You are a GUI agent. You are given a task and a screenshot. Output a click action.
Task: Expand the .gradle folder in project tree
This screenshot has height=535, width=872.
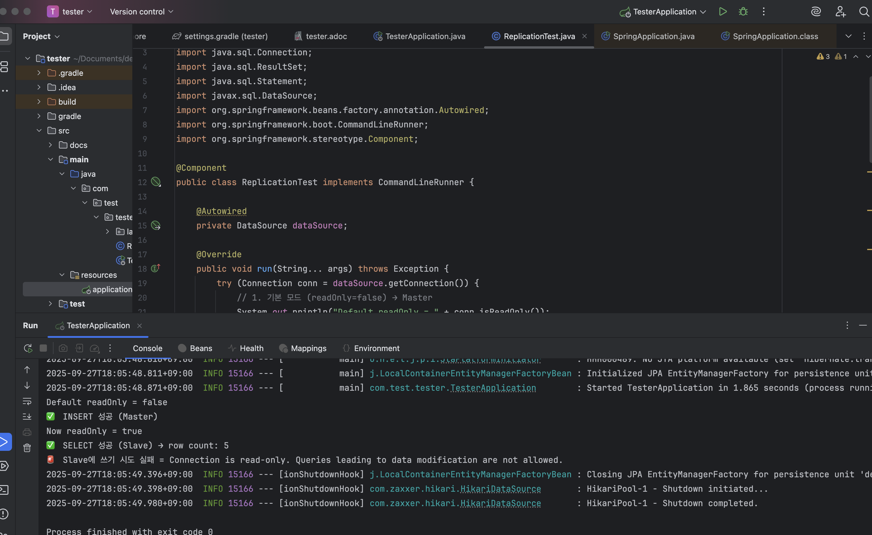pos(39,73)
